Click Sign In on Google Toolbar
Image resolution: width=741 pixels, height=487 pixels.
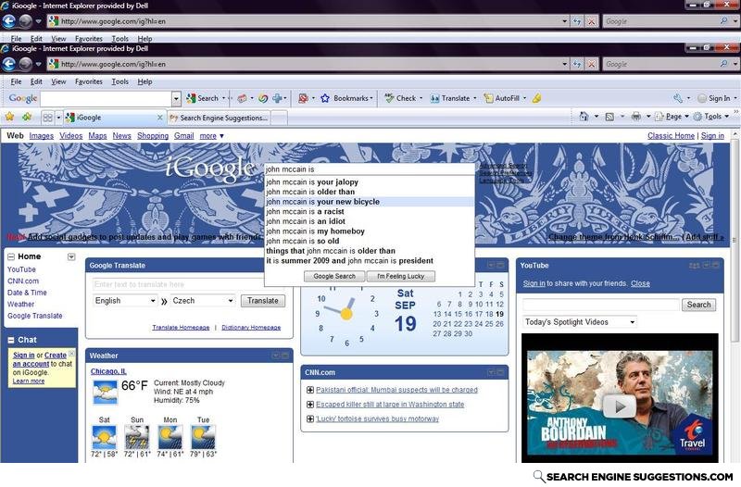[715, 98]
